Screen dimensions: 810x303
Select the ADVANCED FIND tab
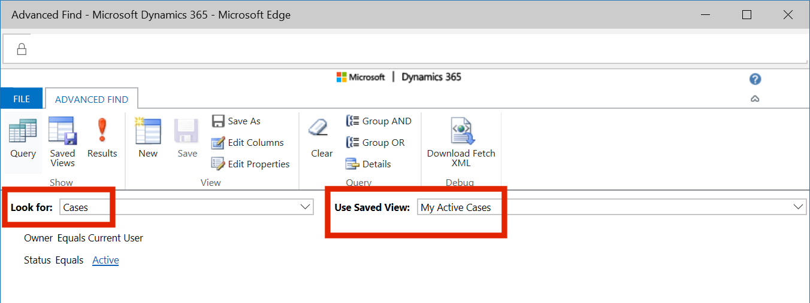pos(92,99)
